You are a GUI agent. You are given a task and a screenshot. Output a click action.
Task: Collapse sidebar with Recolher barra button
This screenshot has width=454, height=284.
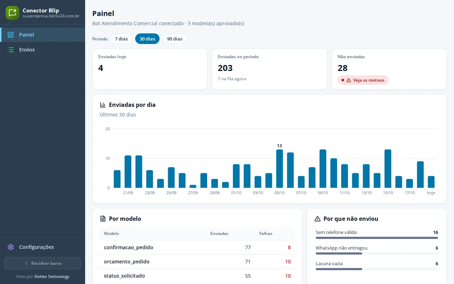coord(43,263)
